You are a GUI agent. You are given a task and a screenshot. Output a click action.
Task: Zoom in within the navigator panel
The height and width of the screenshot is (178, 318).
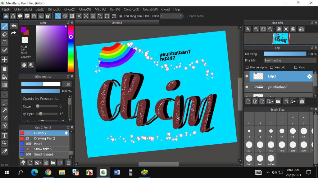pyautogui.click(x=256, y=29)
